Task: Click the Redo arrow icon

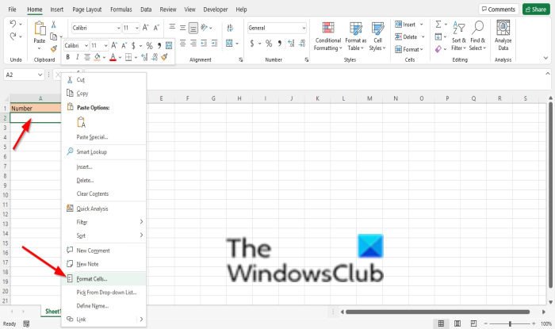Action: (13, 36)
